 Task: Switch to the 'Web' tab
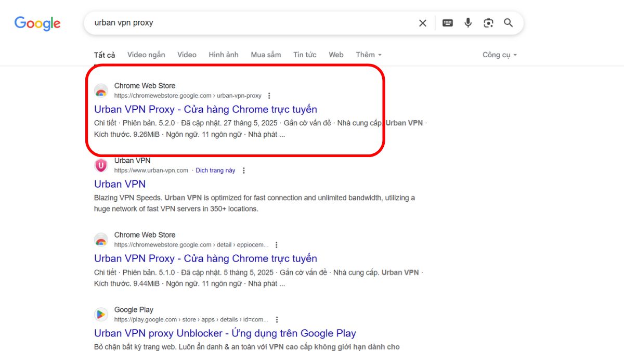[336, 55]
